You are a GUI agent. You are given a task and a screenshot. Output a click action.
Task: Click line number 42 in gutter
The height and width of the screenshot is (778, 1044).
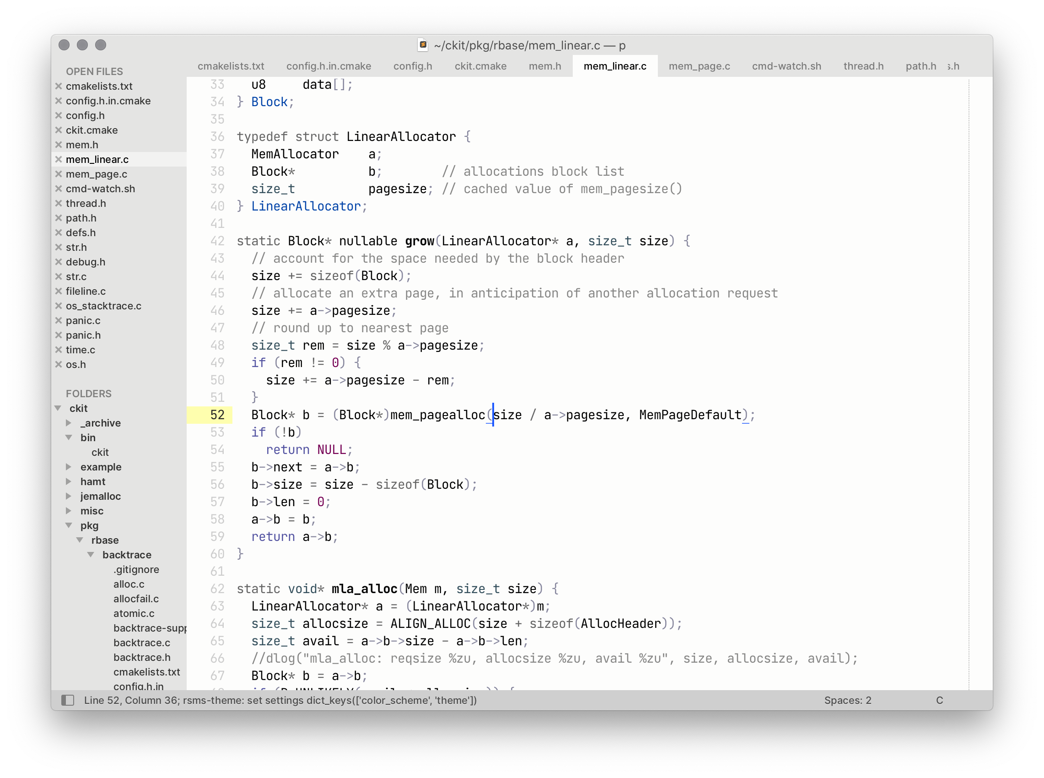(217, 241)
